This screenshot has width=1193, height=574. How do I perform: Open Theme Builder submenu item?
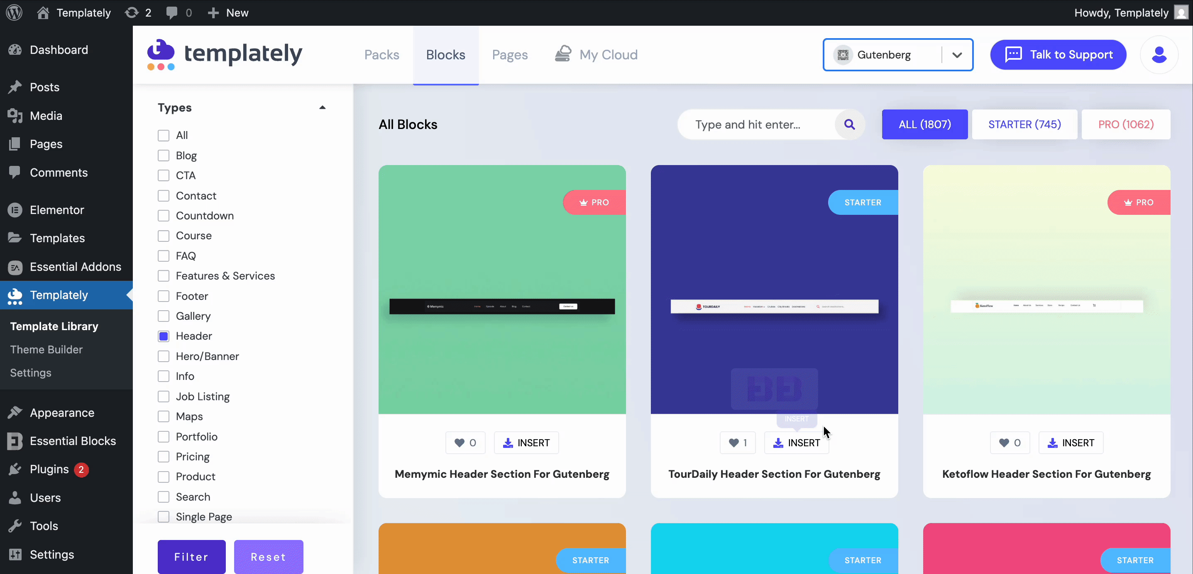46,349
